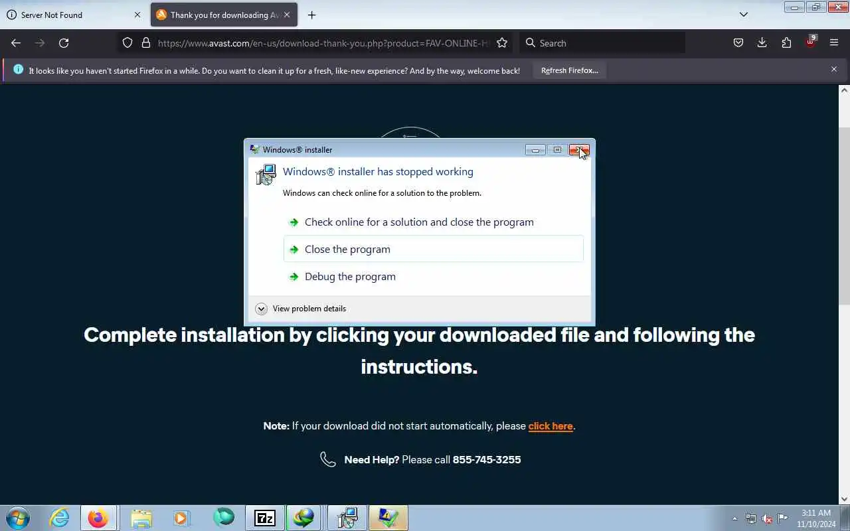Choose Check online for a solution option
Screen dimensions: 850x531
pyautogui.click(x=433, y=222)
